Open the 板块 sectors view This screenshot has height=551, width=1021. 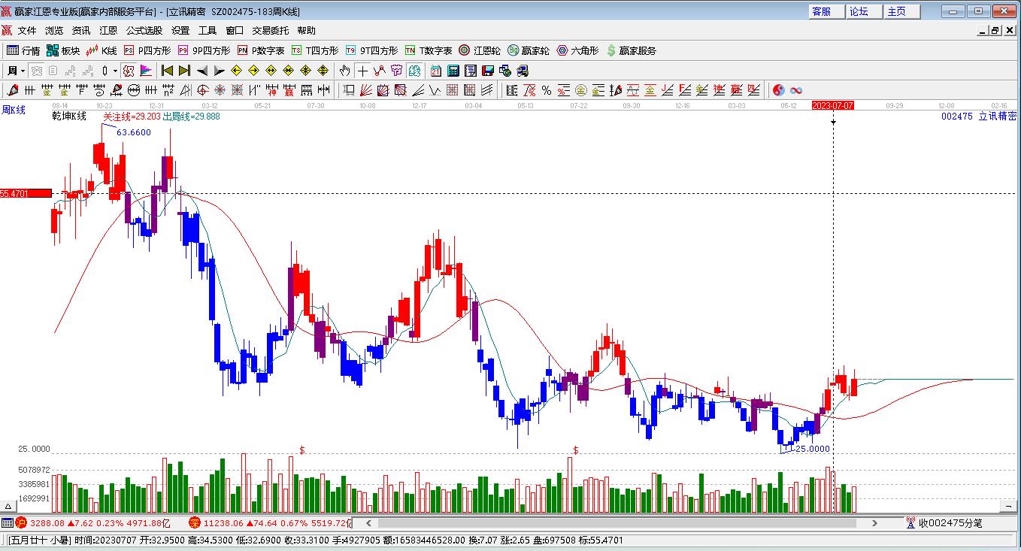[x=63, y=50]
